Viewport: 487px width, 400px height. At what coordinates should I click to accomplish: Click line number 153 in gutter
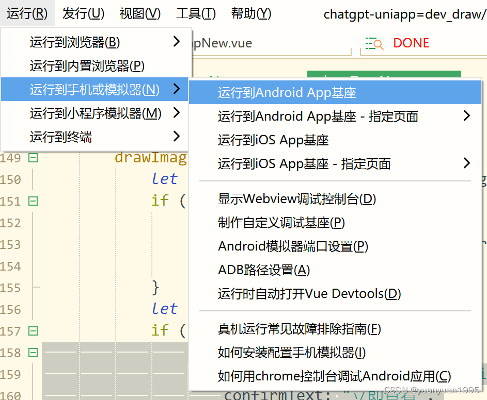[10, 245]
